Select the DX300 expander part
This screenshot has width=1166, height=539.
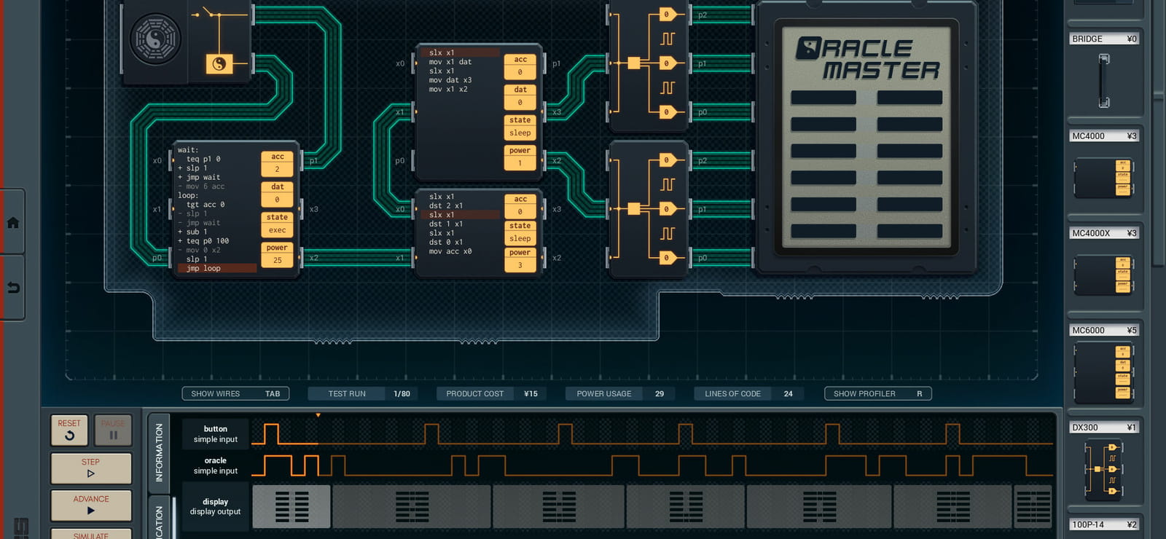pyautogui.click(x=1104, y=470)
